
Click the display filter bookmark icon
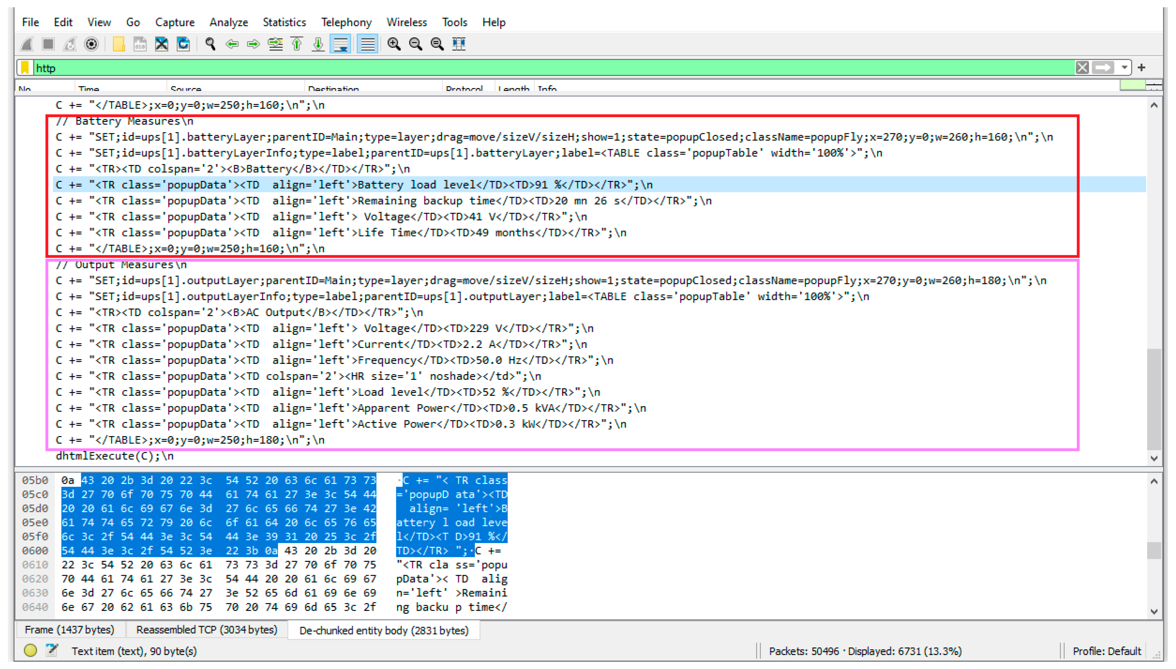25,68
